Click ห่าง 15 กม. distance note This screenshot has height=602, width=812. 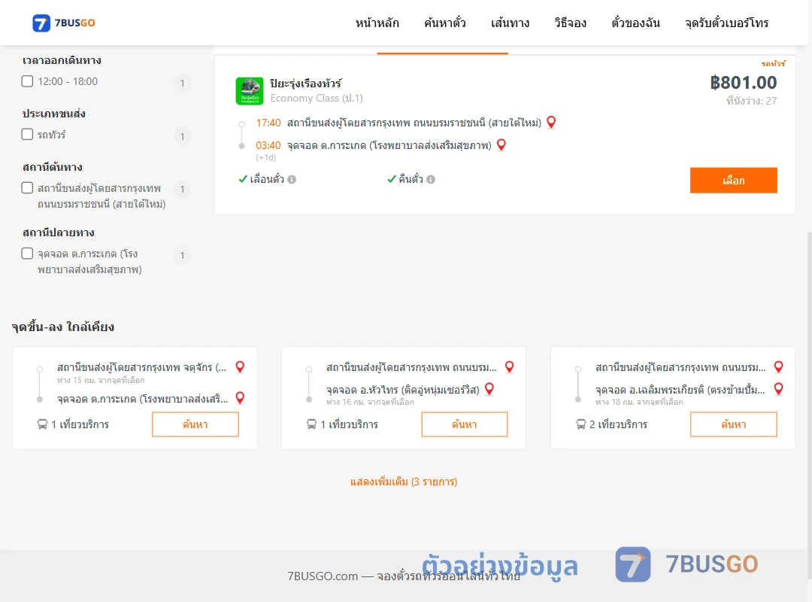point(101,380)
